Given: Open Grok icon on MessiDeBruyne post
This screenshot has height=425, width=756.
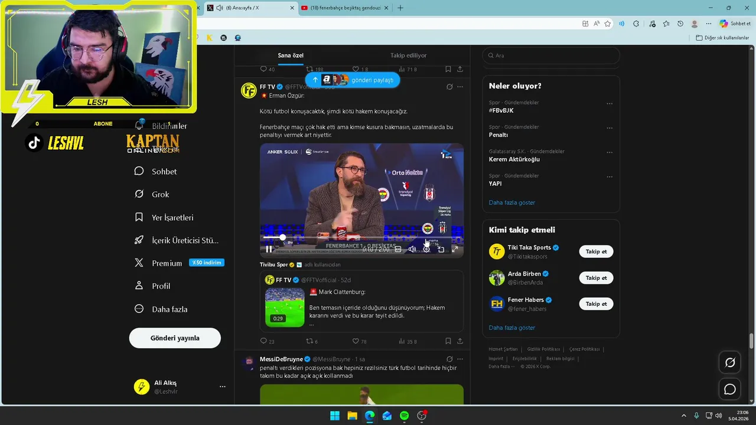Looking at the screenshot, I should (449, 359).
